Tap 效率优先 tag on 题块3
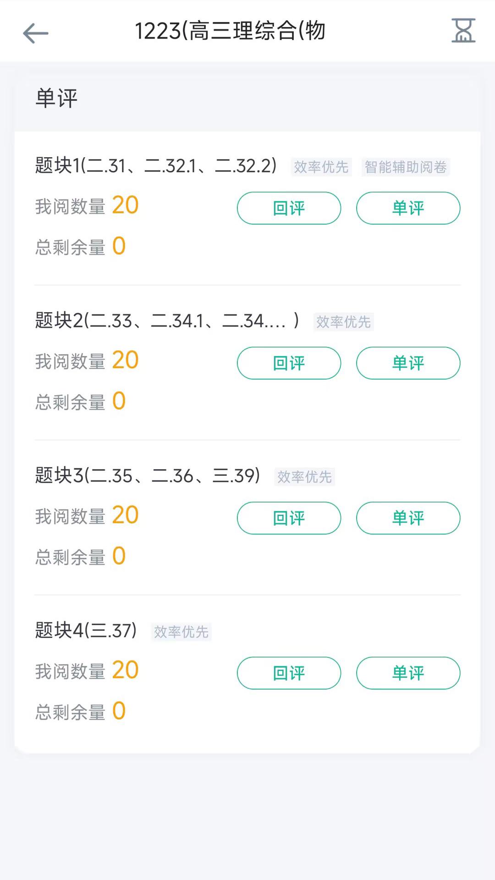 (x=304, y=477)
